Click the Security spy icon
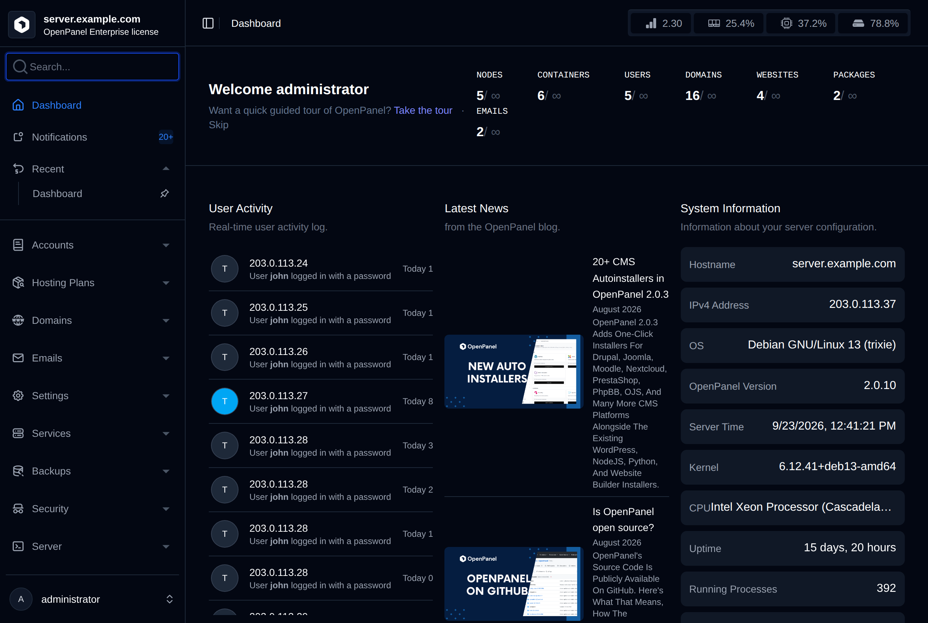Viewport: 928px width, 623px height. pyautogui.click(x=18, y=509)
